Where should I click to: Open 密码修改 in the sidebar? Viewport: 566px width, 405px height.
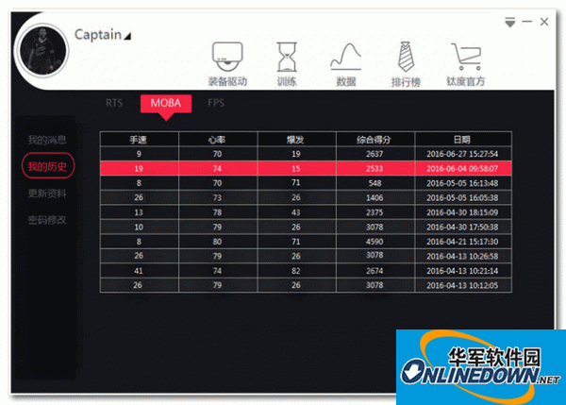[x=47, y=220]
